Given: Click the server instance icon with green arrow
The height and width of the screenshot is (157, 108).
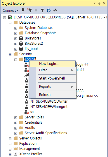Looking at the screenshot, I should [x=10, y=17].
